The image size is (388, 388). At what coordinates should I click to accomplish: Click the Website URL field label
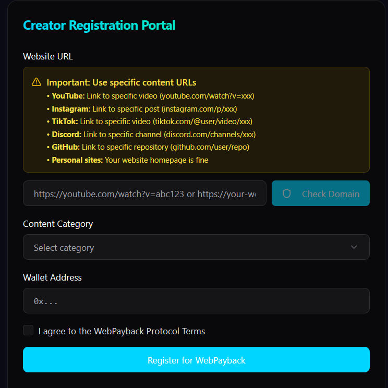pos(48,56)
